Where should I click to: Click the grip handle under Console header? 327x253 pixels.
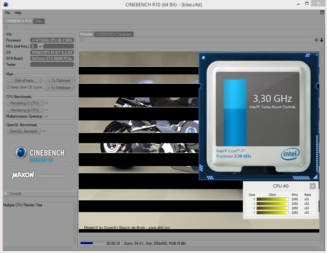tap(6, 199)
